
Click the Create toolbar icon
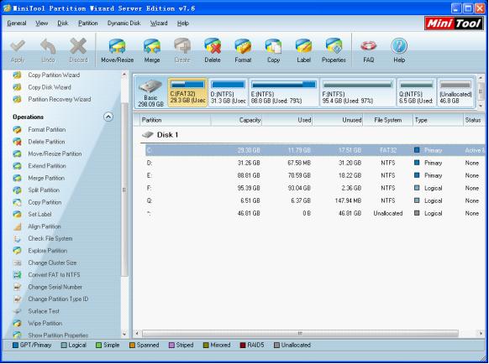[182, 51]
